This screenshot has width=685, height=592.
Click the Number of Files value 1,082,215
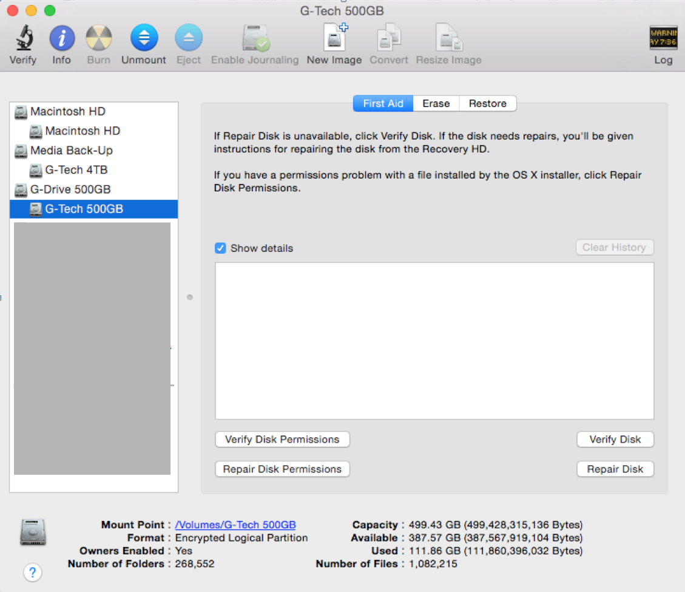(x=433, y=563)
